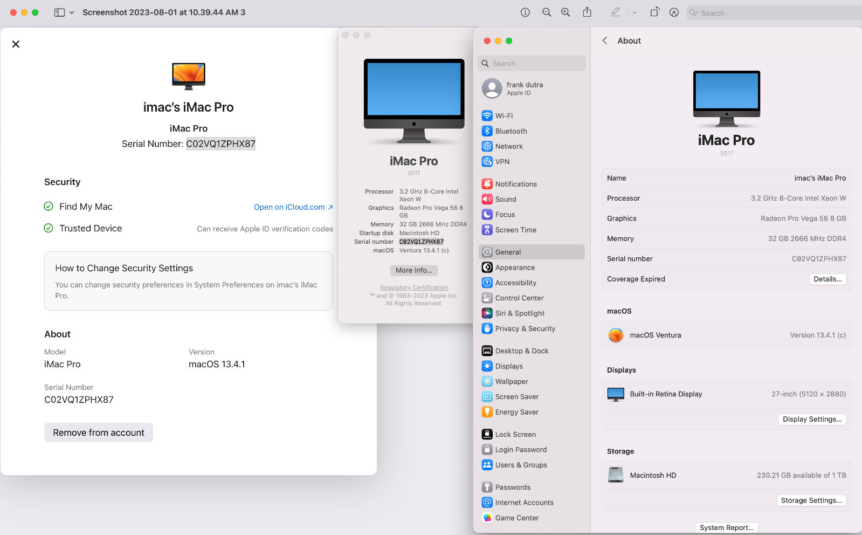Image resolution: width=862 pixels, height=535 pixels.
Task: Go back using the chevron beside About
Action: pos(605,40)
